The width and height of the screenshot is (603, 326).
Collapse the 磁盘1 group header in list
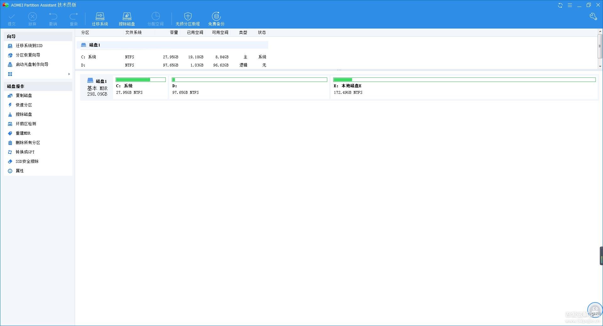point(94,45)
